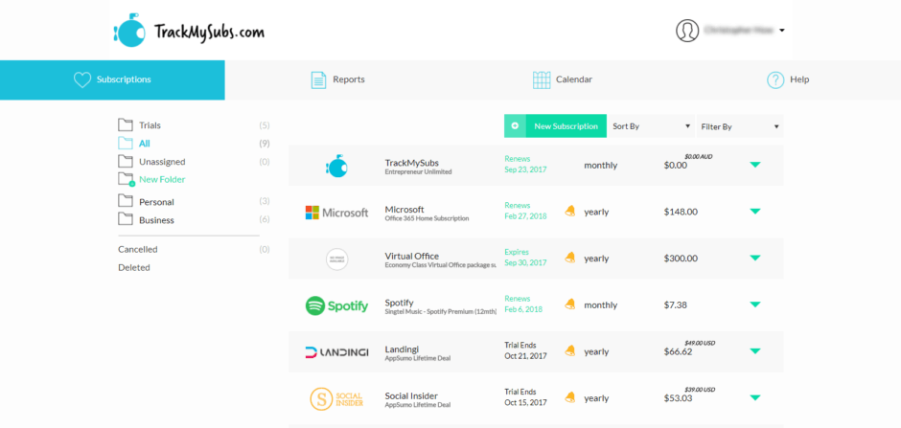Click the Landingi row alert bell
The height and width of the screenshot is (428, 901).
coord(569,350)
